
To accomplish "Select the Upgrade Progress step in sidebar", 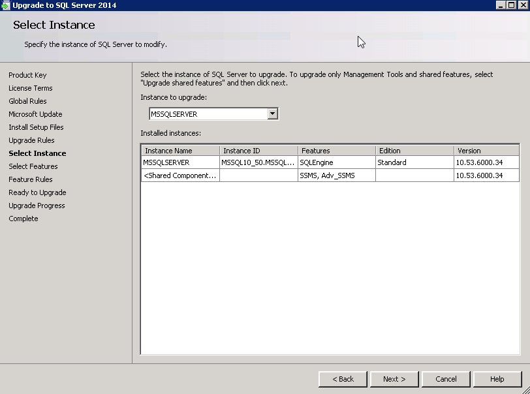I will pos(37,205).
